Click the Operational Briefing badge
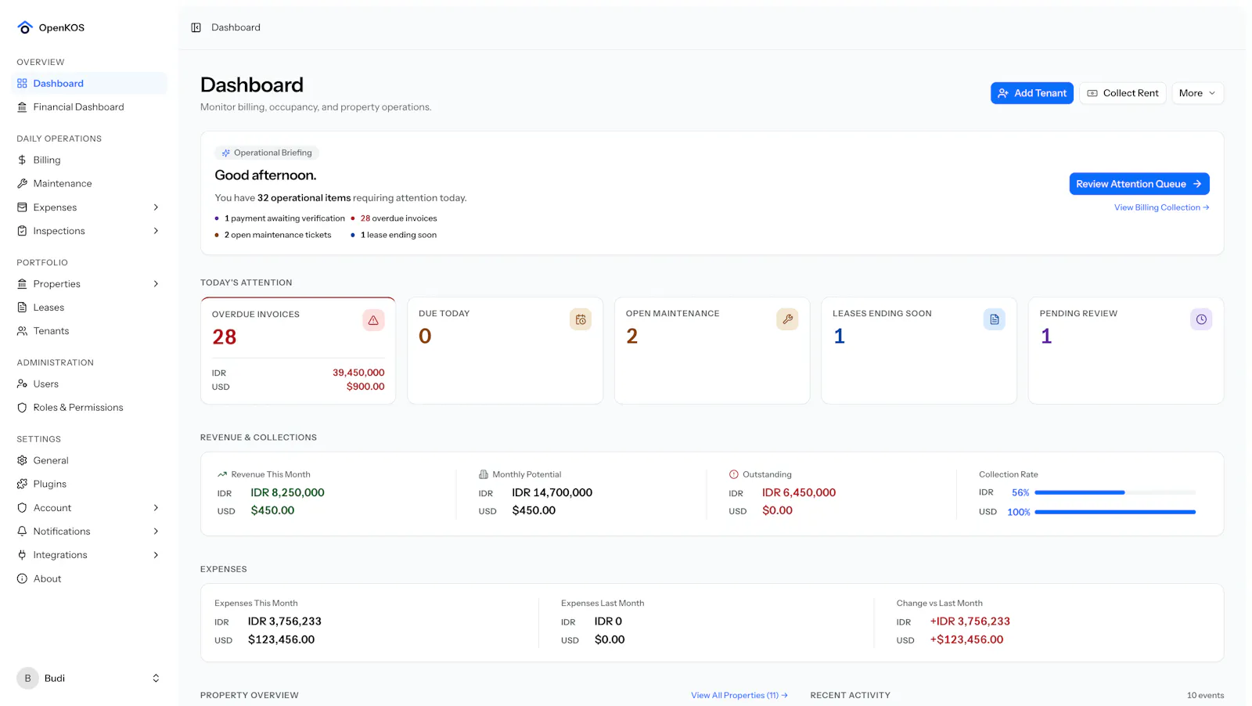This screenshot has height=706, width=1252. point(267,153)
